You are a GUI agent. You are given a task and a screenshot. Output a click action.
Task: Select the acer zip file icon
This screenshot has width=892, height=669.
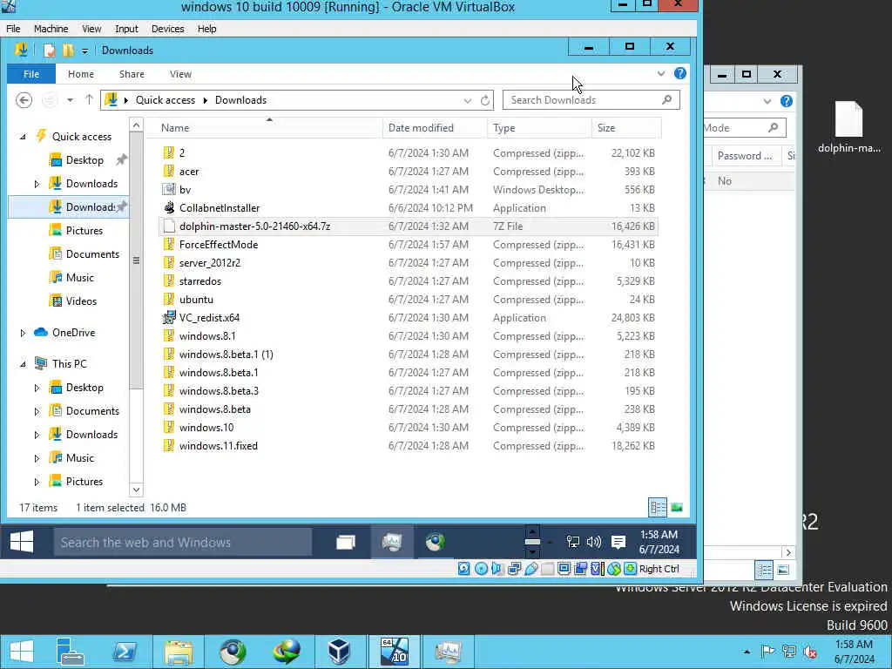pos(168,172)
